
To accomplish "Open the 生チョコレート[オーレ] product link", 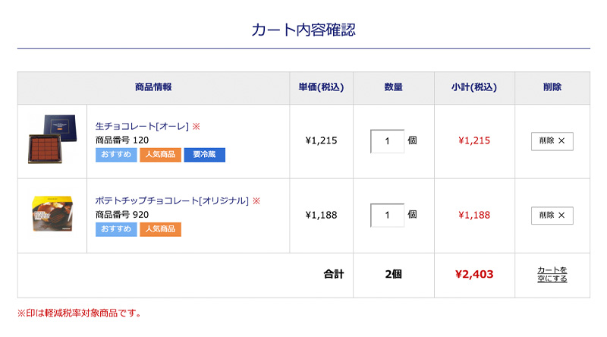I will point(142,126).
